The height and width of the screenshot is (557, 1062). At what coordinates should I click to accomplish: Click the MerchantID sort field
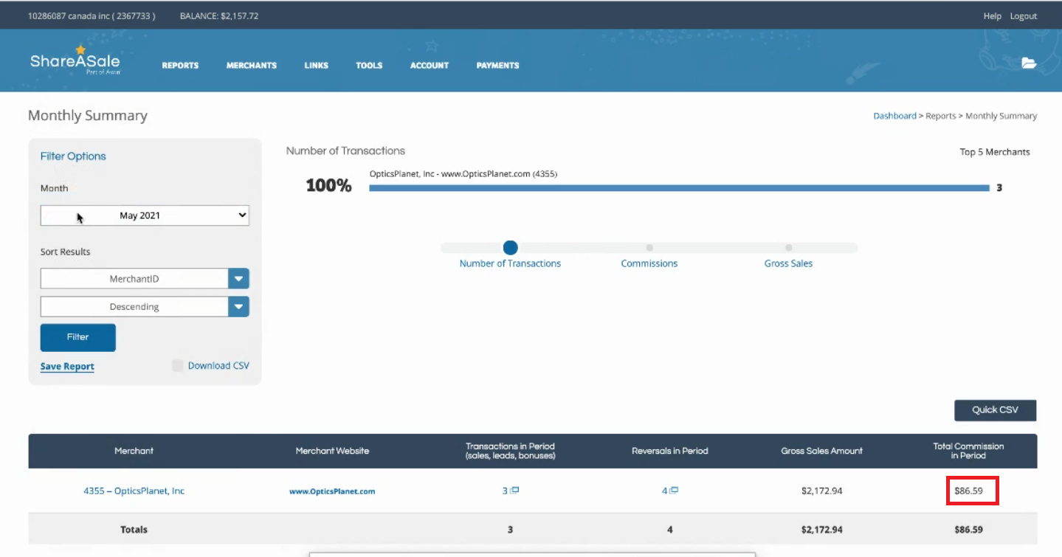click(x=134, y=279)
